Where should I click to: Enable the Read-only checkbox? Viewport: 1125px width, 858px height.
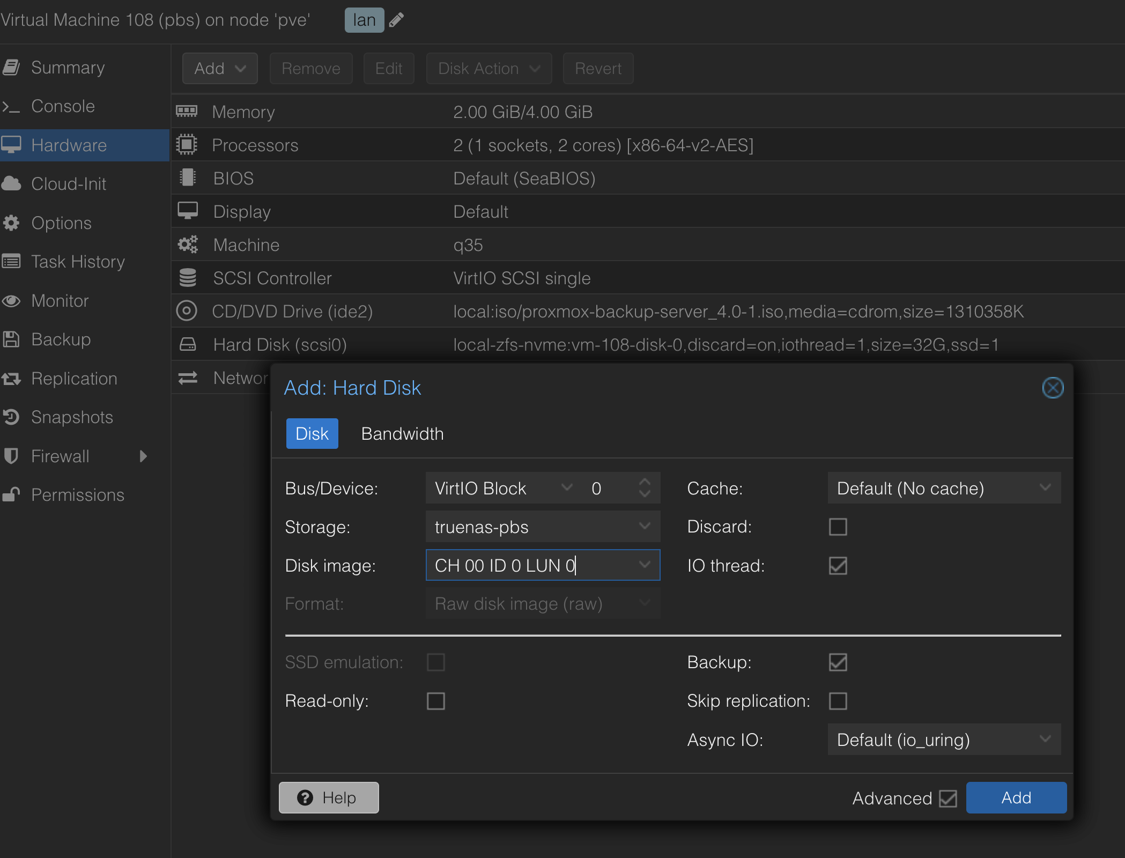tap(436, 701)
